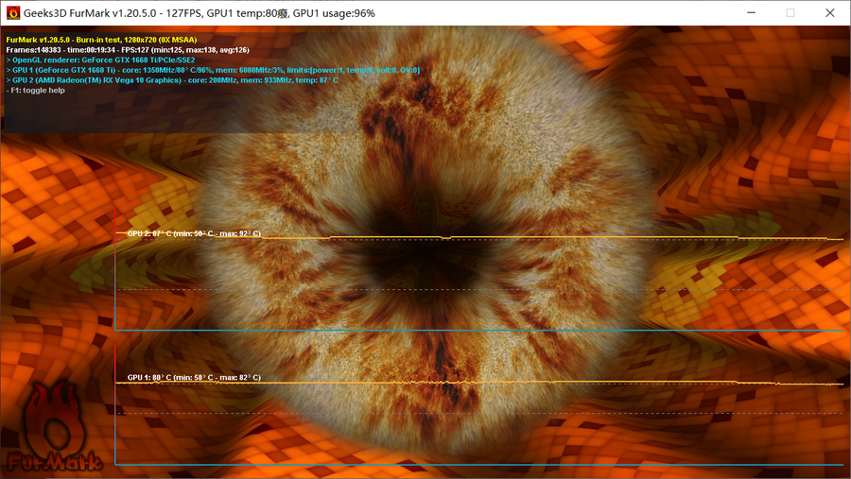This screenshot has height=479, width=851.
Task: Click the orange GPU 2 temperature curve
Action: [x=567, y=237]
